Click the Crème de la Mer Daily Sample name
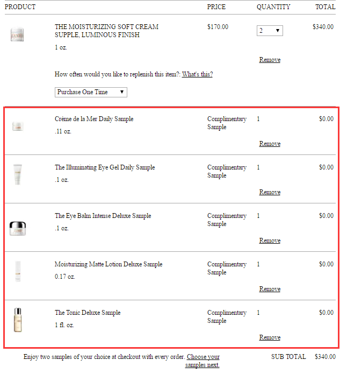The image size is (347, 388). pyautogui.click(x=94, y=119)
